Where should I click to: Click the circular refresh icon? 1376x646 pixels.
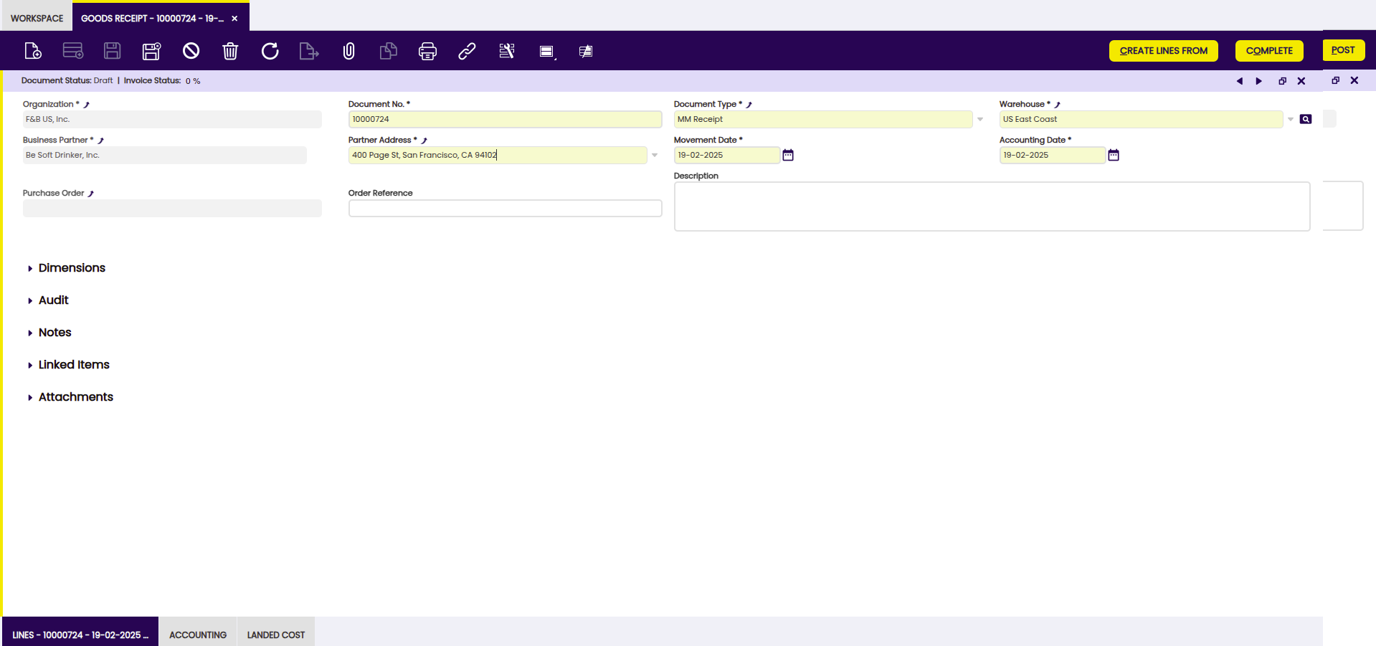coord(270,51)
